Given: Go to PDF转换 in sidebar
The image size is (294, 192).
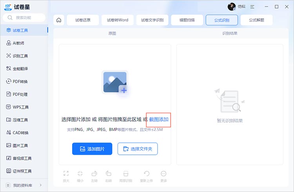Looking at the screenshot, I should (24, 81).
